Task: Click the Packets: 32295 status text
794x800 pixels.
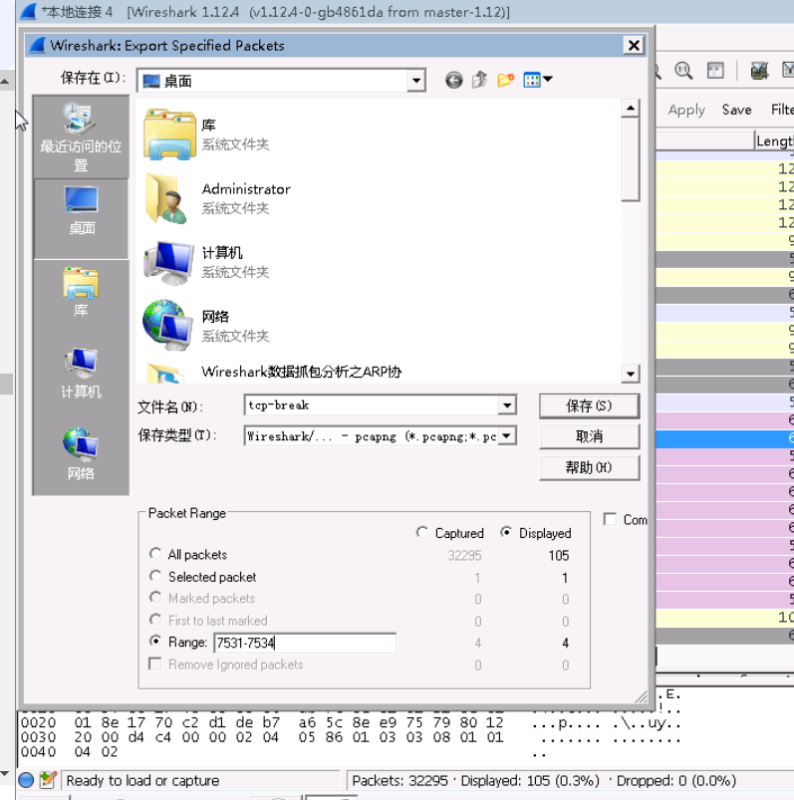Action: click(399, 781)
